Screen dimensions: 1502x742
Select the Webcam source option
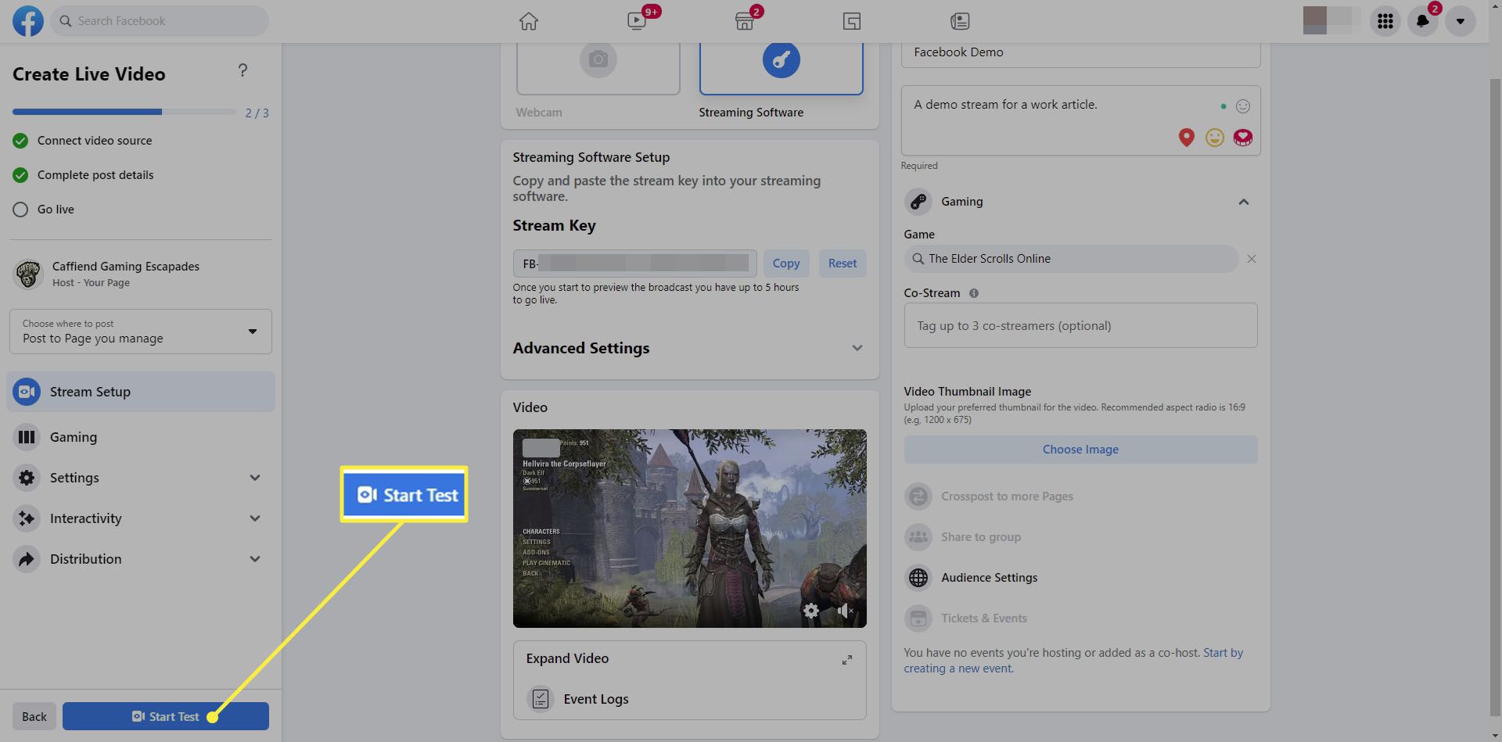click(598, 69)
